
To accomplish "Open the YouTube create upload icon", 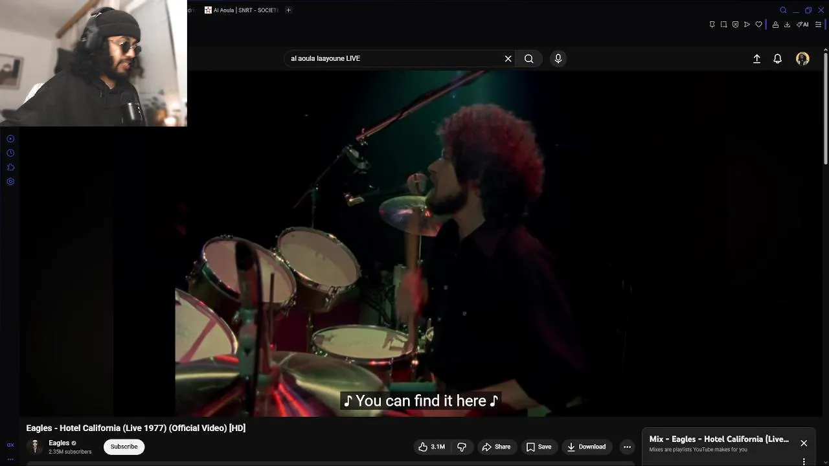I will [x=756, y=58].
